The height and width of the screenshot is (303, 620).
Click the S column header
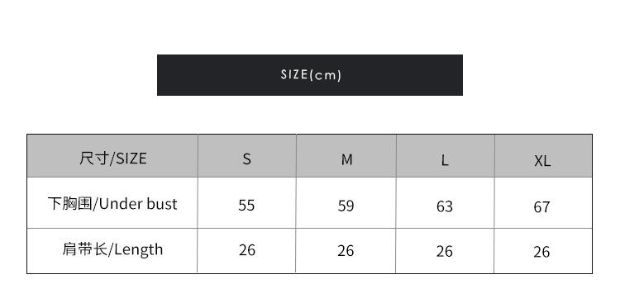coord(246,159)
